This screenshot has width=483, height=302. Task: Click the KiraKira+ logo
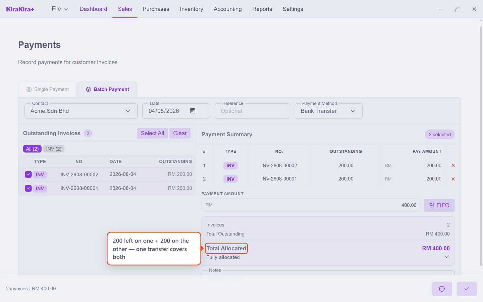tap(20, 9)
